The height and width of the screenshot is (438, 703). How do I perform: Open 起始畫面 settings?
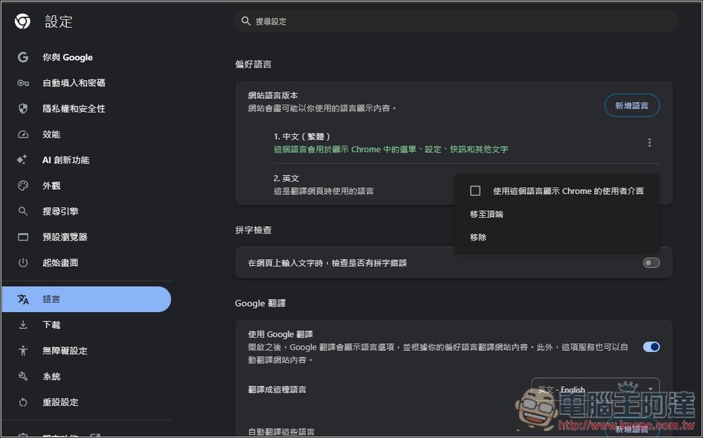pos(60,263)
